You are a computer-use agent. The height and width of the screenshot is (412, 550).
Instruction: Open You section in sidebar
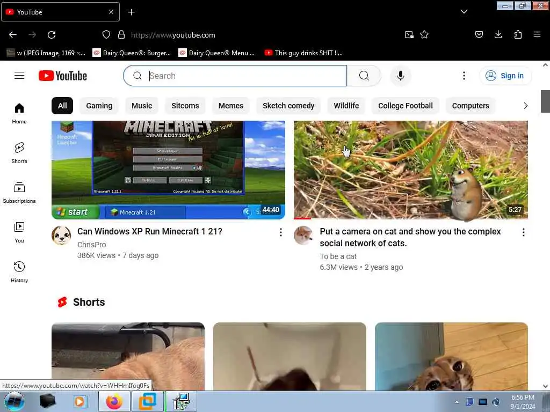click(19, 232)
